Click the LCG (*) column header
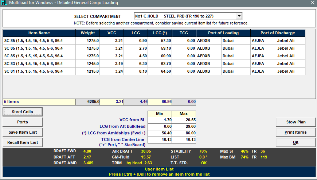 [160, 33]
